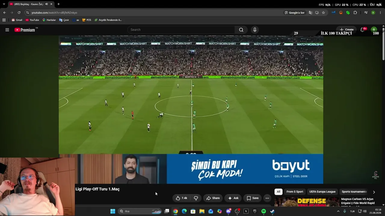Open Discord from the taskbar
Image resolution: width=385 pixels, height=216 pixels.
[x=228, y=211]
